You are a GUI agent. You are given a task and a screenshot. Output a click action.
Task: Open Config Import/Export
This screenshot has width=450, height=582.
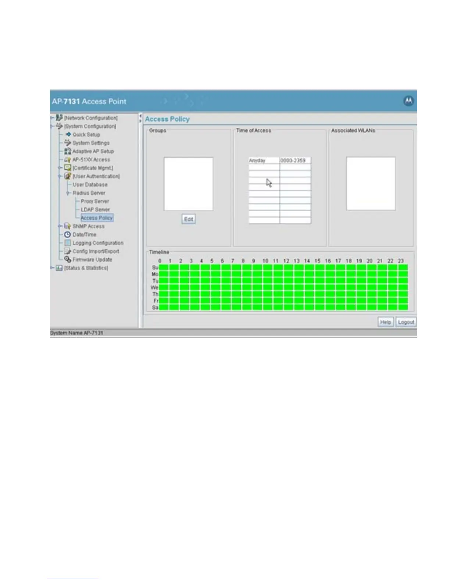tap(96, 251)
